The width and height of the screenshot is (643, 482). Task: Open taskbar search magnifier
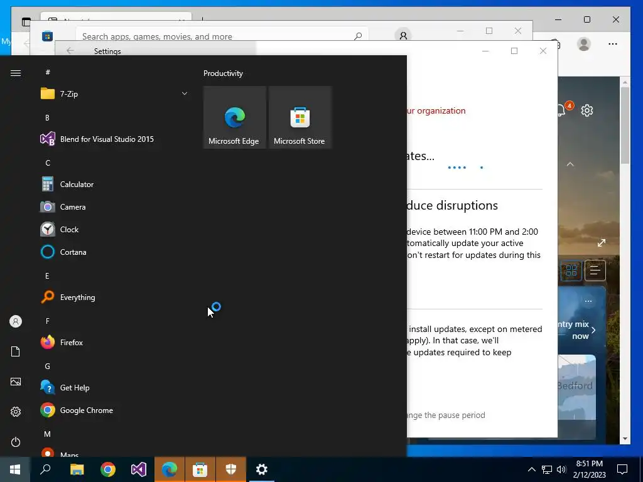pyautogui.click(x=45, y=469)
